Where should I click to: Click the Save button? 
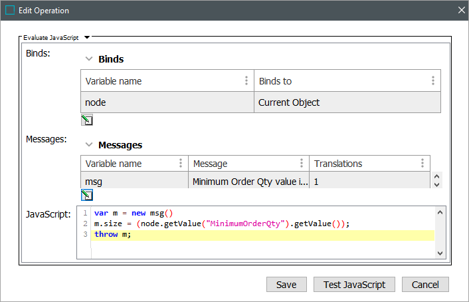[286, 285]
